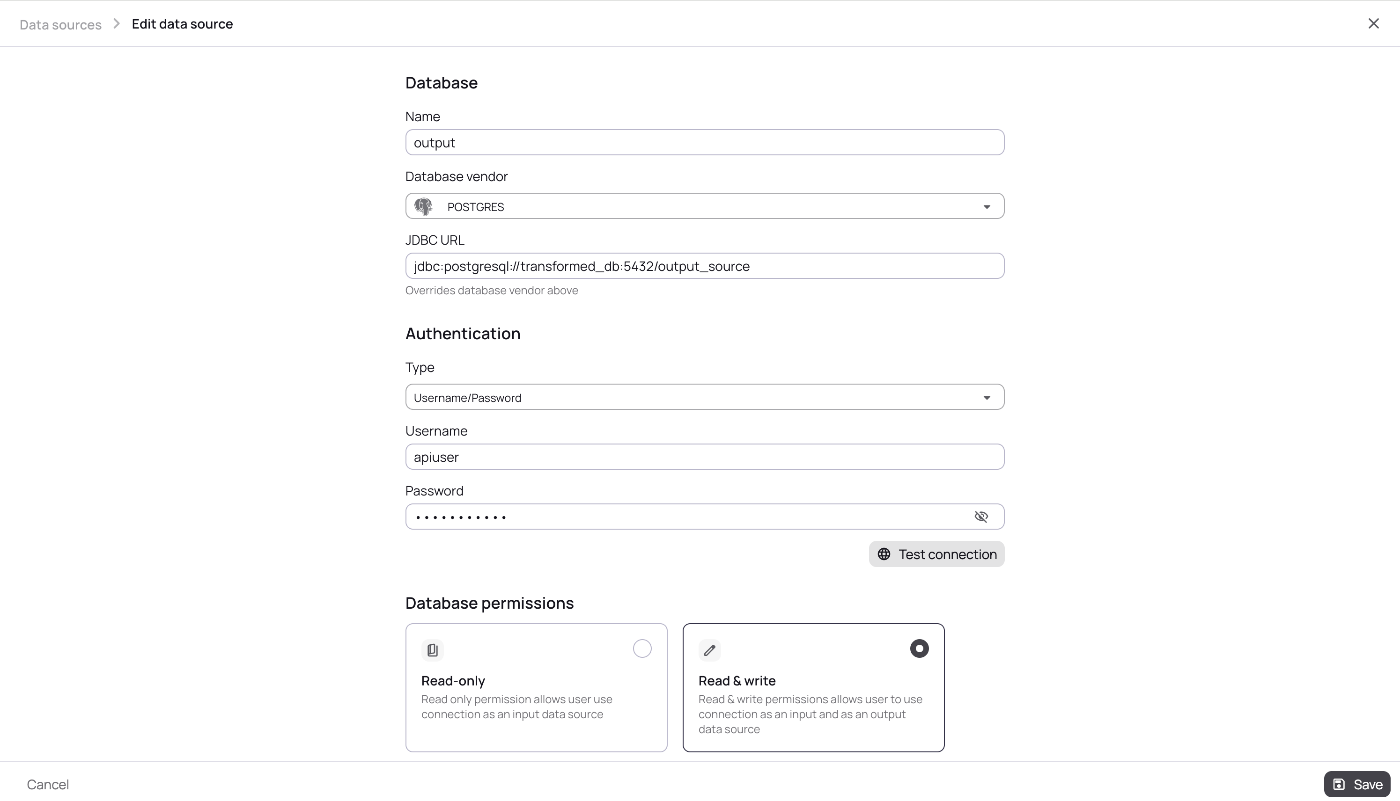Click the floppy disk Save icon

[1339, 784]
